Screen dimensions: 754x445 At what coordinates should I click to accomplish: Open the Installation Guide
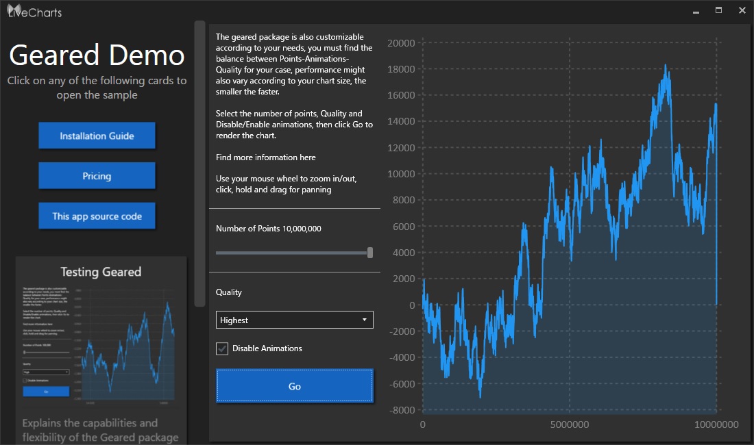[97, 136]
